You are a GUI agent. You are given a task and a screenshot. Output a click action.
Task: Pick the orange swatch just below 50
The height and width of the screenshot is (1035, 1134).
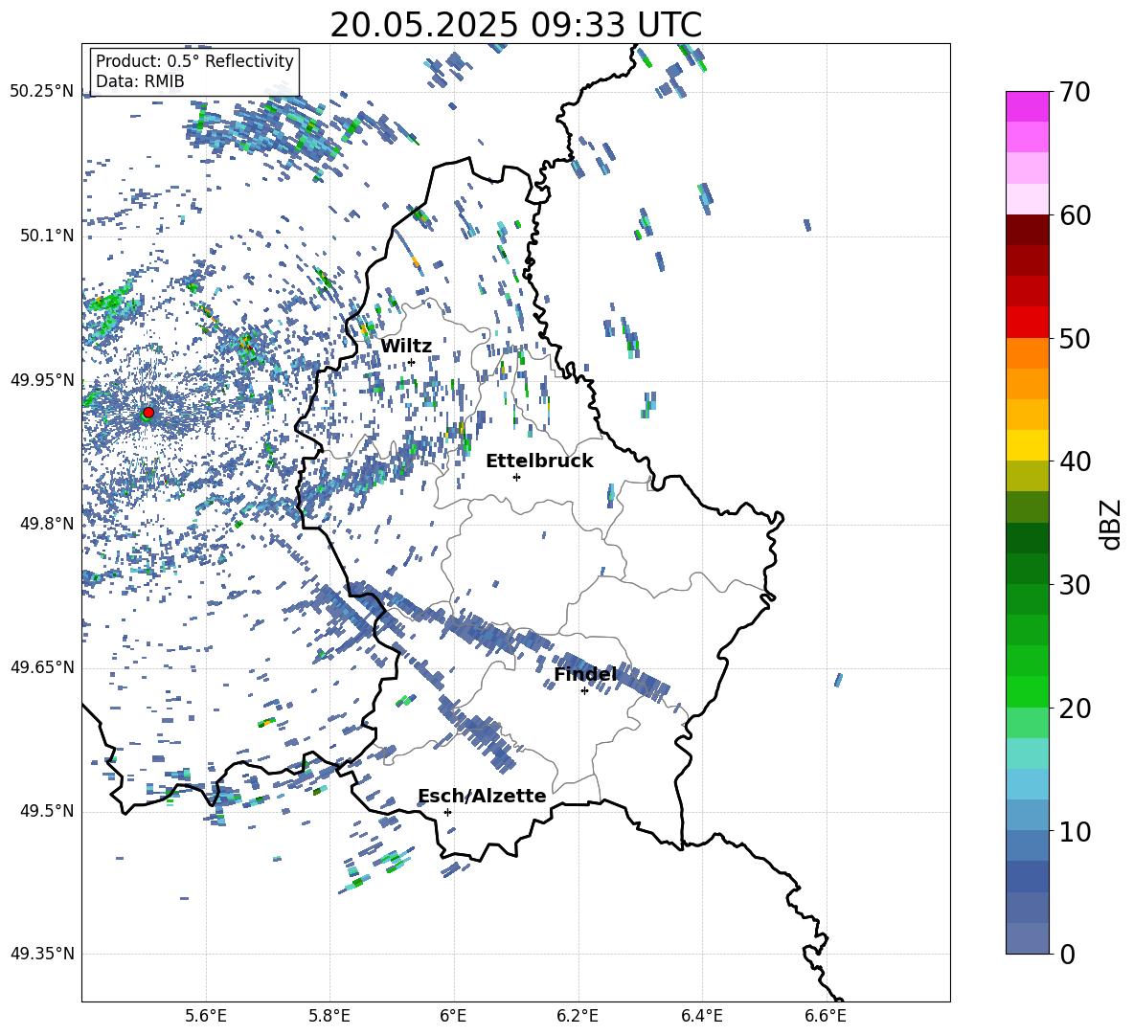click(x=1027, y=353)
